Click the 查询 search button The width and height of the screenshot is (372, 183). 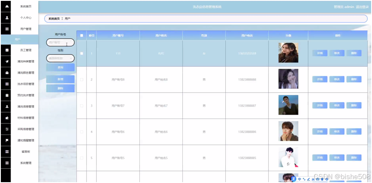60,68
